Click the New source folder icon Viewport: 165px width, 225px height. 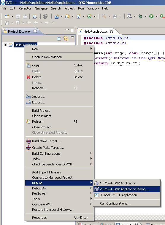tap(67, 16)
